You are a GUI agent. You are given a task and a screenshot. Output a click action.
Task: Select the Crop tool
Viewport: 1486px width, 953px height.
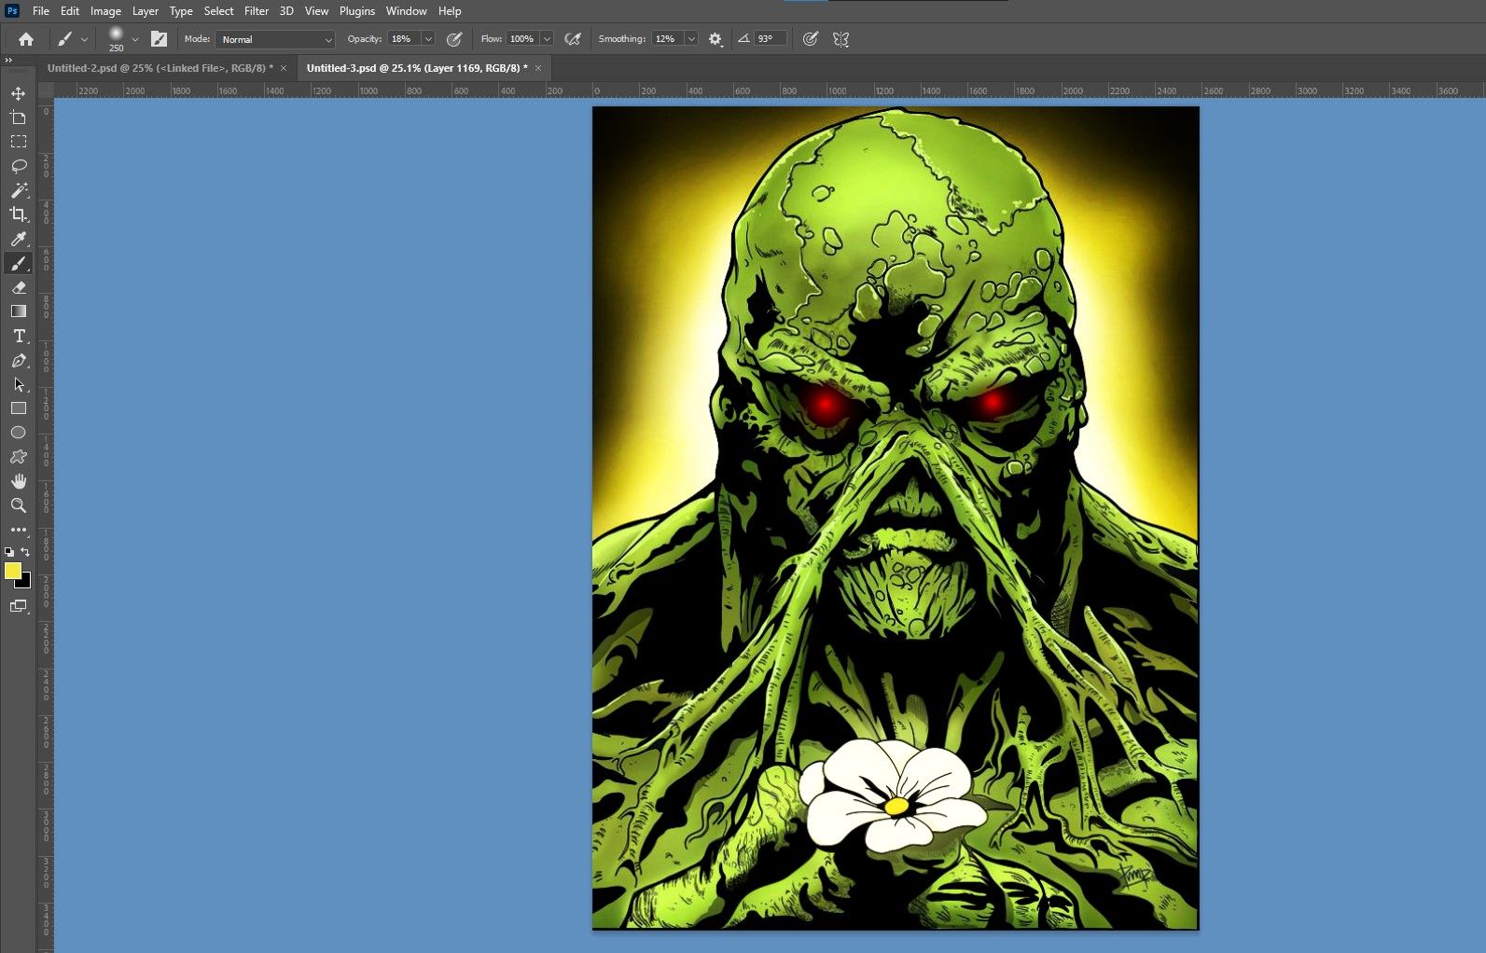tap(18, 214)
